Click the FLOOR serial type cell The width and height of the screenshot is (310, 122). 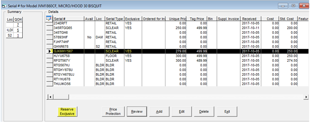coord(115,56)
